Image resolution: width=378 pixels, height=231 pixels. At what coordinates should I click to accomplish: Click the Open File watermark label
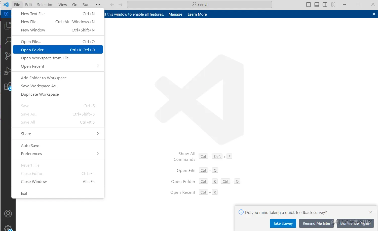186,170
